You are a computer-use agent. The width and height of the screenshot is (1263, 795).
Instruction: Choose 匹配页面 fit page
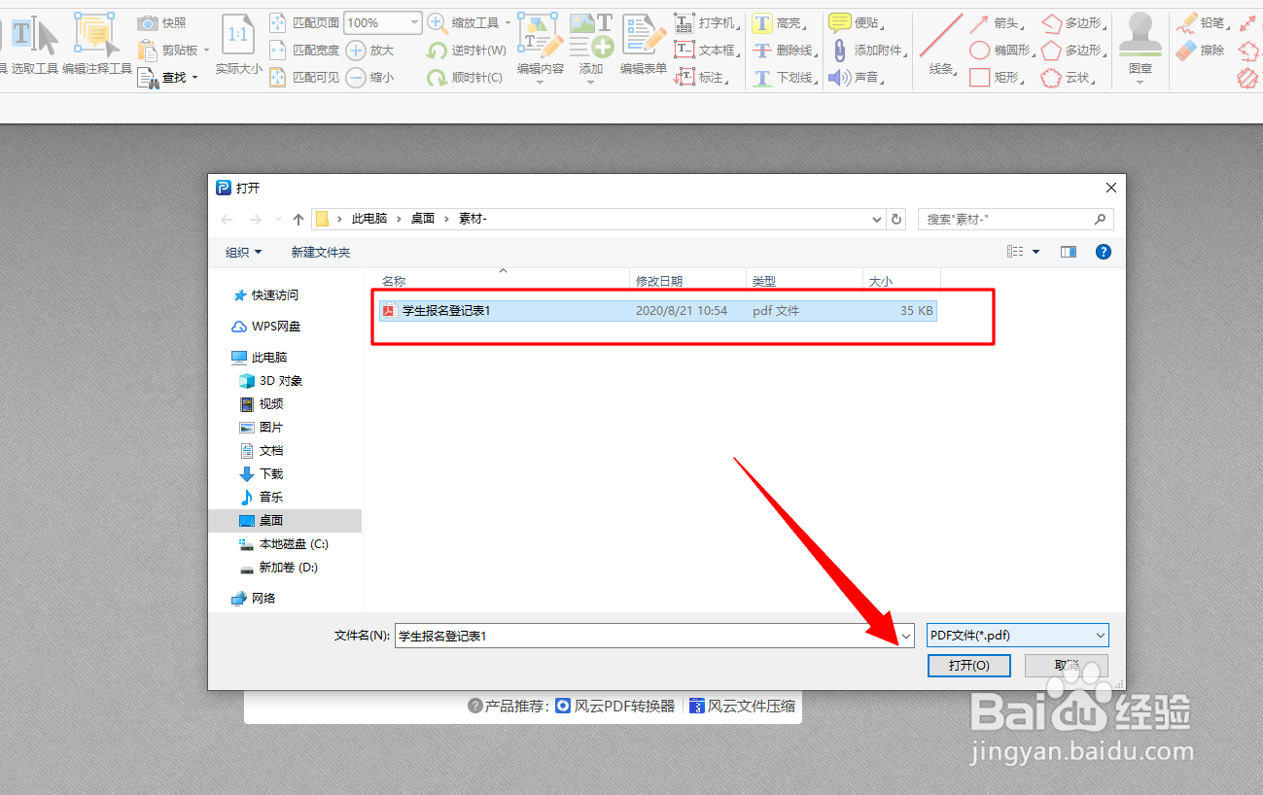click(x=303, y=22)
